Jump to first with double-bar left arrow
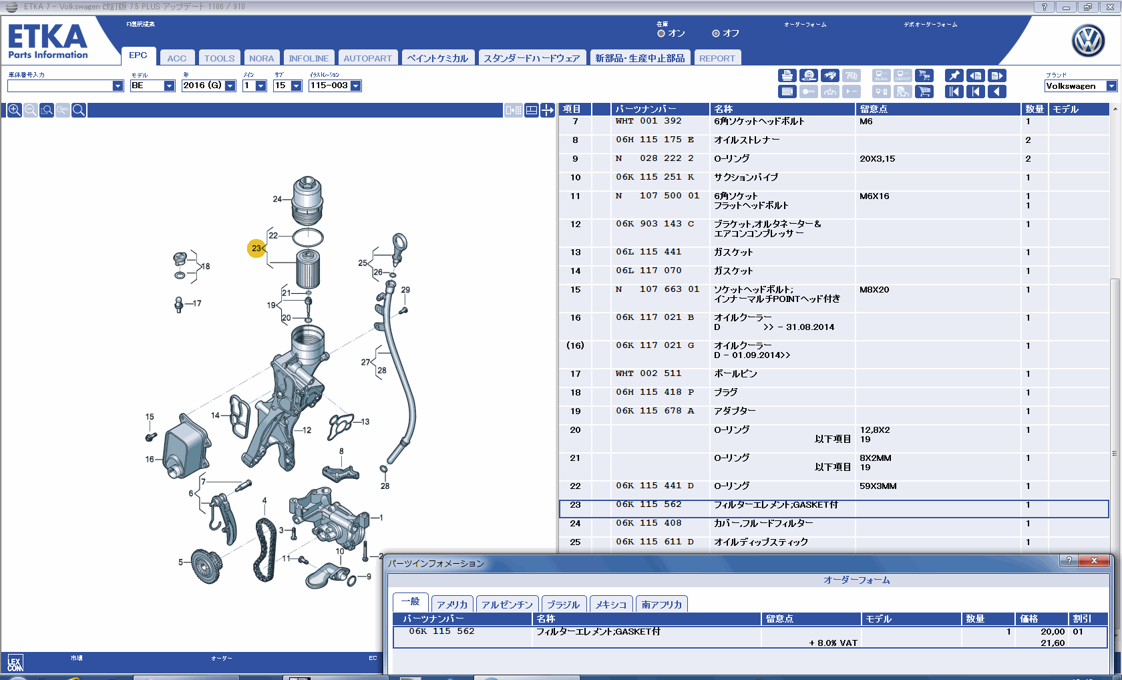This screenshot has height=680, width=1122. click(954, 92)
